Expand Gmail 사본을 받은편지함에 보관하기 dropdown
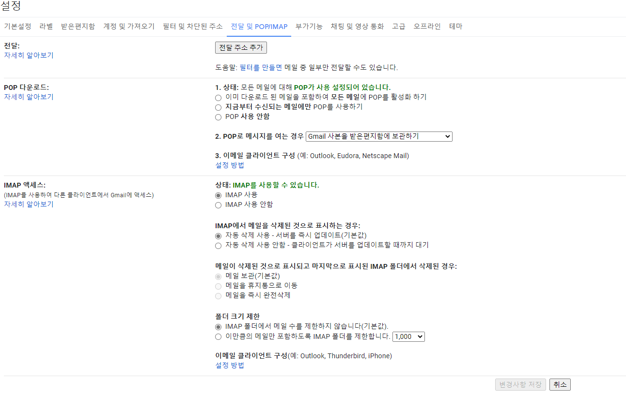 pyautogui.click(x=379, y=136)
